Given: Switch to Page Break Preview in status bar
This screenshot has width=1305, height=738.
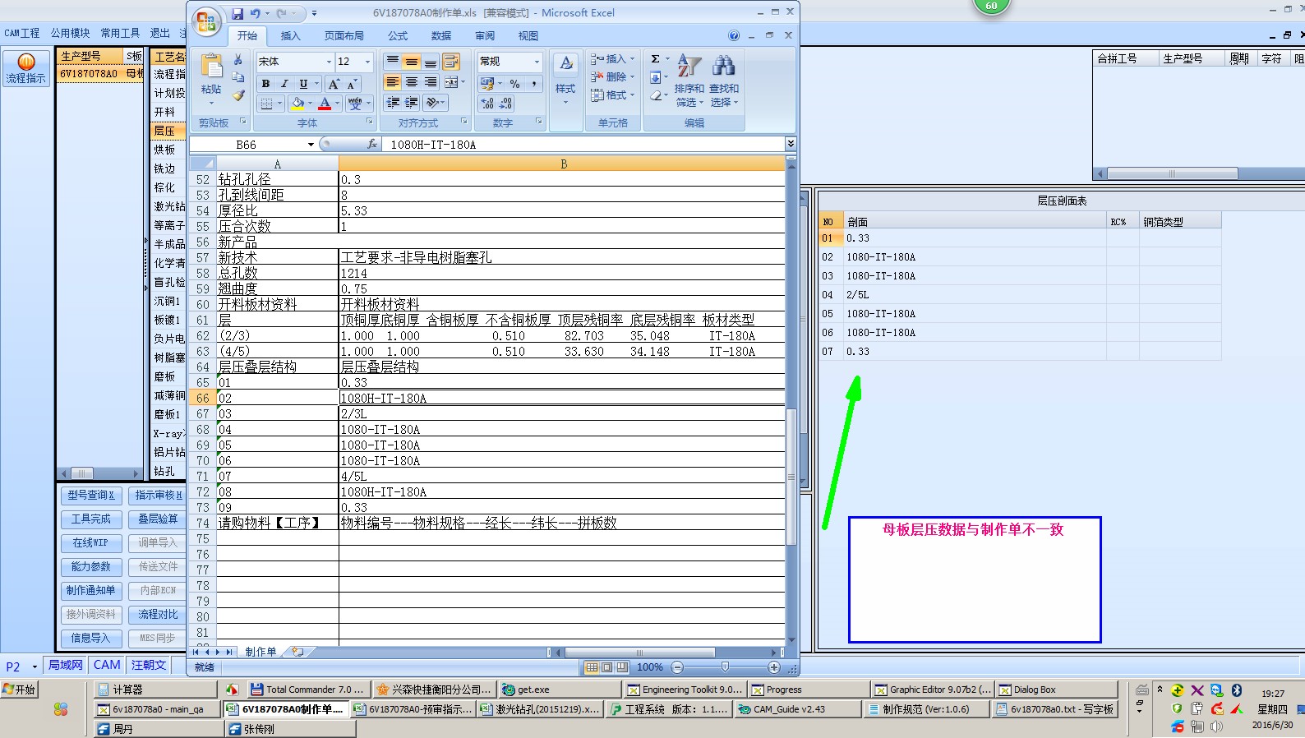Looking at the screenshot, I should click(x=622, y=667).
